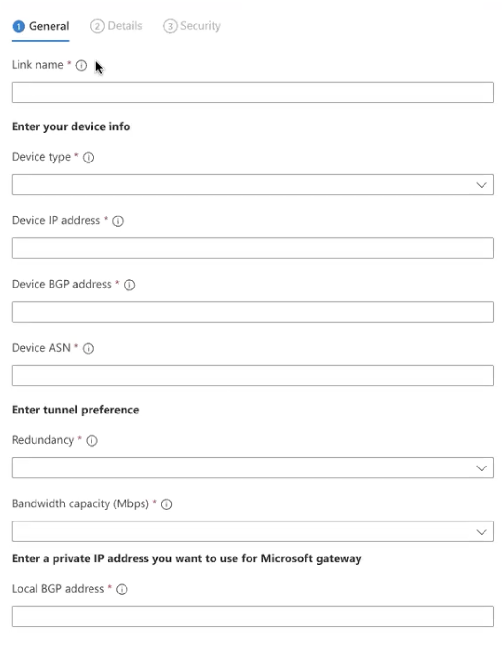Click the Local BGP address info icon
Viewport: 502px width, 647px height.
tap(122, 590)
